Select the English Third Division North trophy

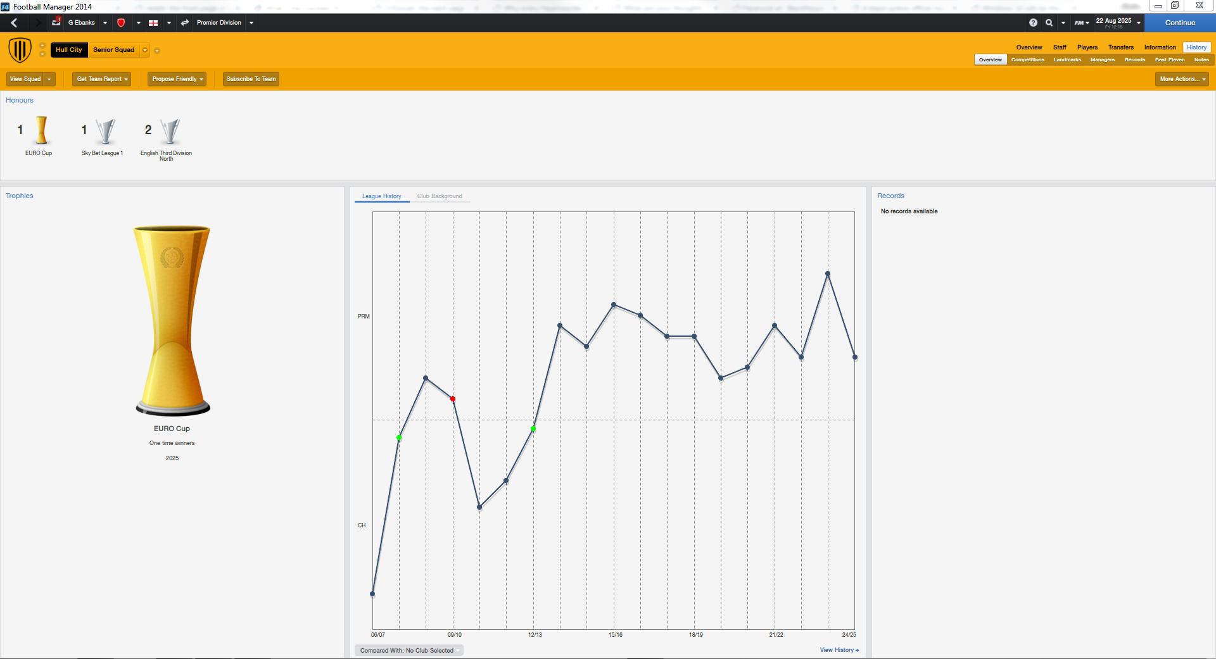(x=170, y=132)
